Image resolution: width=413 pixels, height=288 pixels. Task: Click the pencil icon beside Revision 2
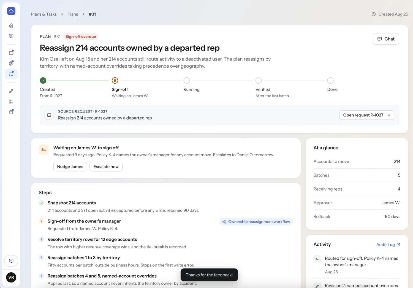click(x=317, y=286)
